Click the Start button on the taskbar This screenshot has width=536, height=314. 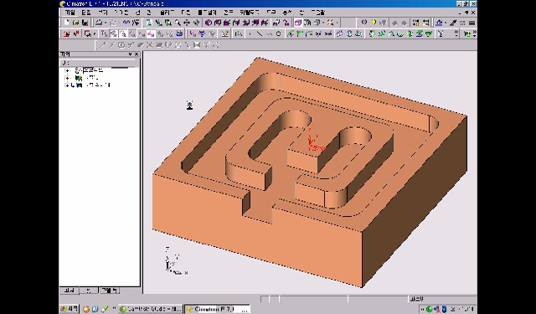point(70,309)
